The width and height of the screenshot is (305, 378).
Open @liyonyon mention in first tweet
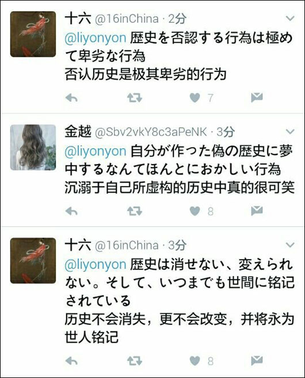(96, 39)
